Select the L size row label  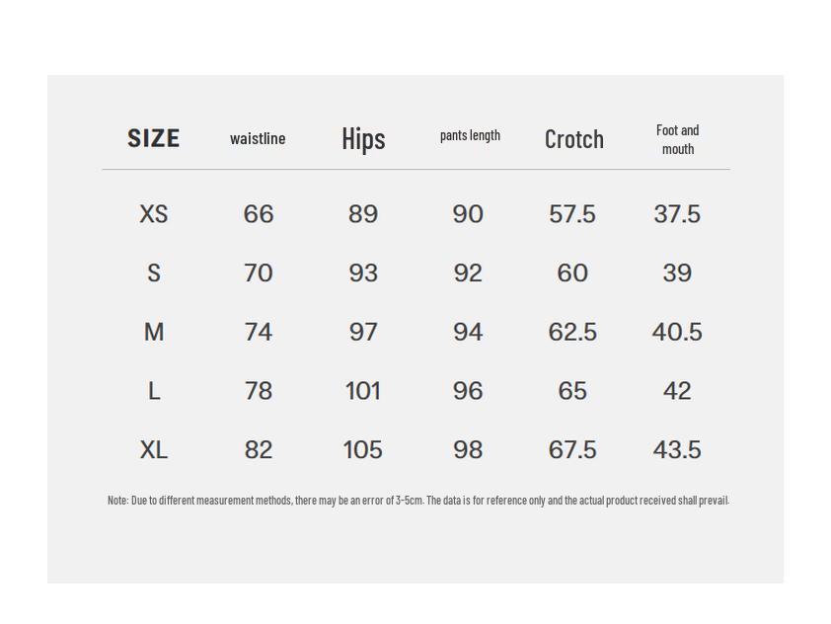tap(154, 391)
